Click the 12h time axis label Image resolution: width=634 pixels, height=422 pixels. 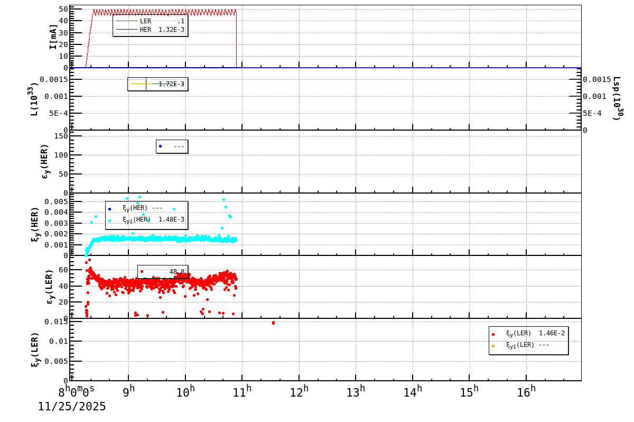click(x=299, y=392)
